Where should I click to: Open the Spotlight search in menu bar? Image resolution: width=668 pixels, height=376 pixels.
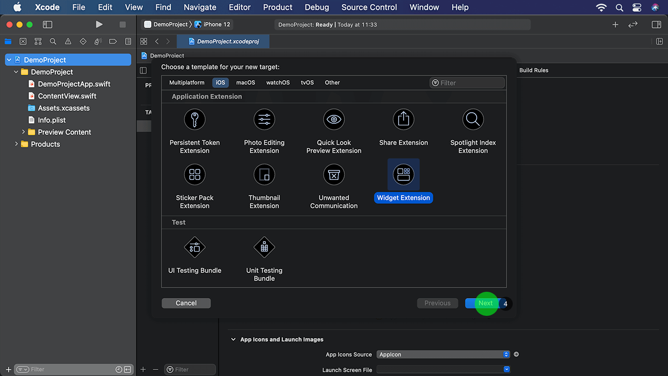click(x=619, y=8)
